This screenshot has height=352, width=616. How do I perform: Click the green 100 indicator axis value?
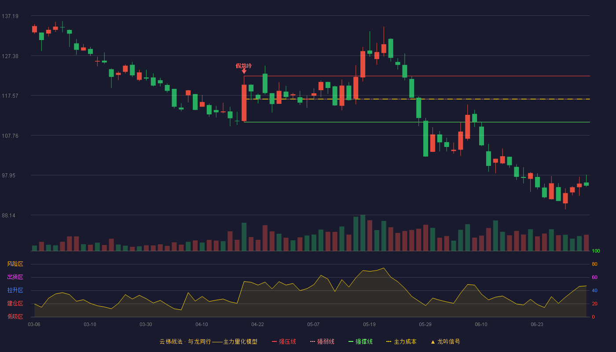click(596, 251)
